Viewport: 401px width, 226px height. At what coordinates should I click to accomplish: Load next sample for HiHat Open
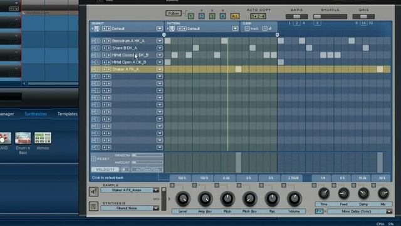click(x=108, y=62)
